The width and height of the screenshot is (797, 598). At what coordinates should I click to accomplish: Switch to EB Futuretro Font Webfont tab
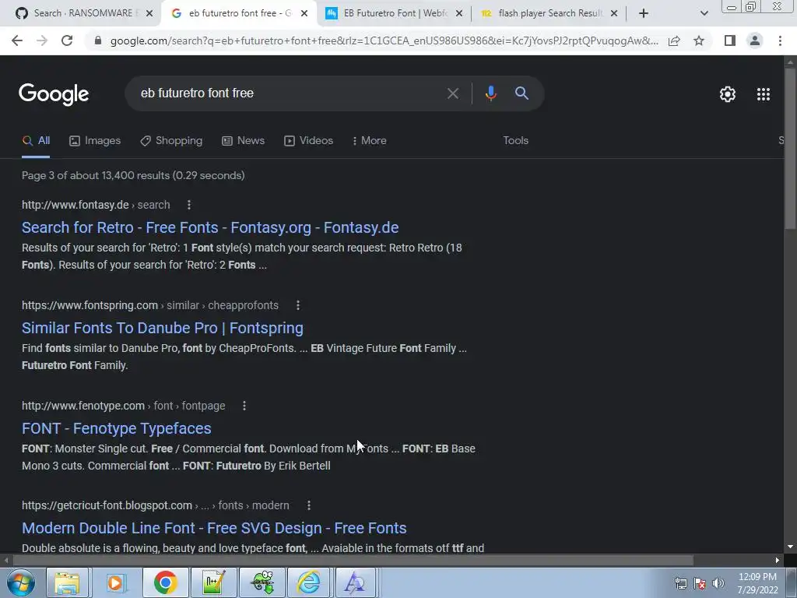(395, 13)
